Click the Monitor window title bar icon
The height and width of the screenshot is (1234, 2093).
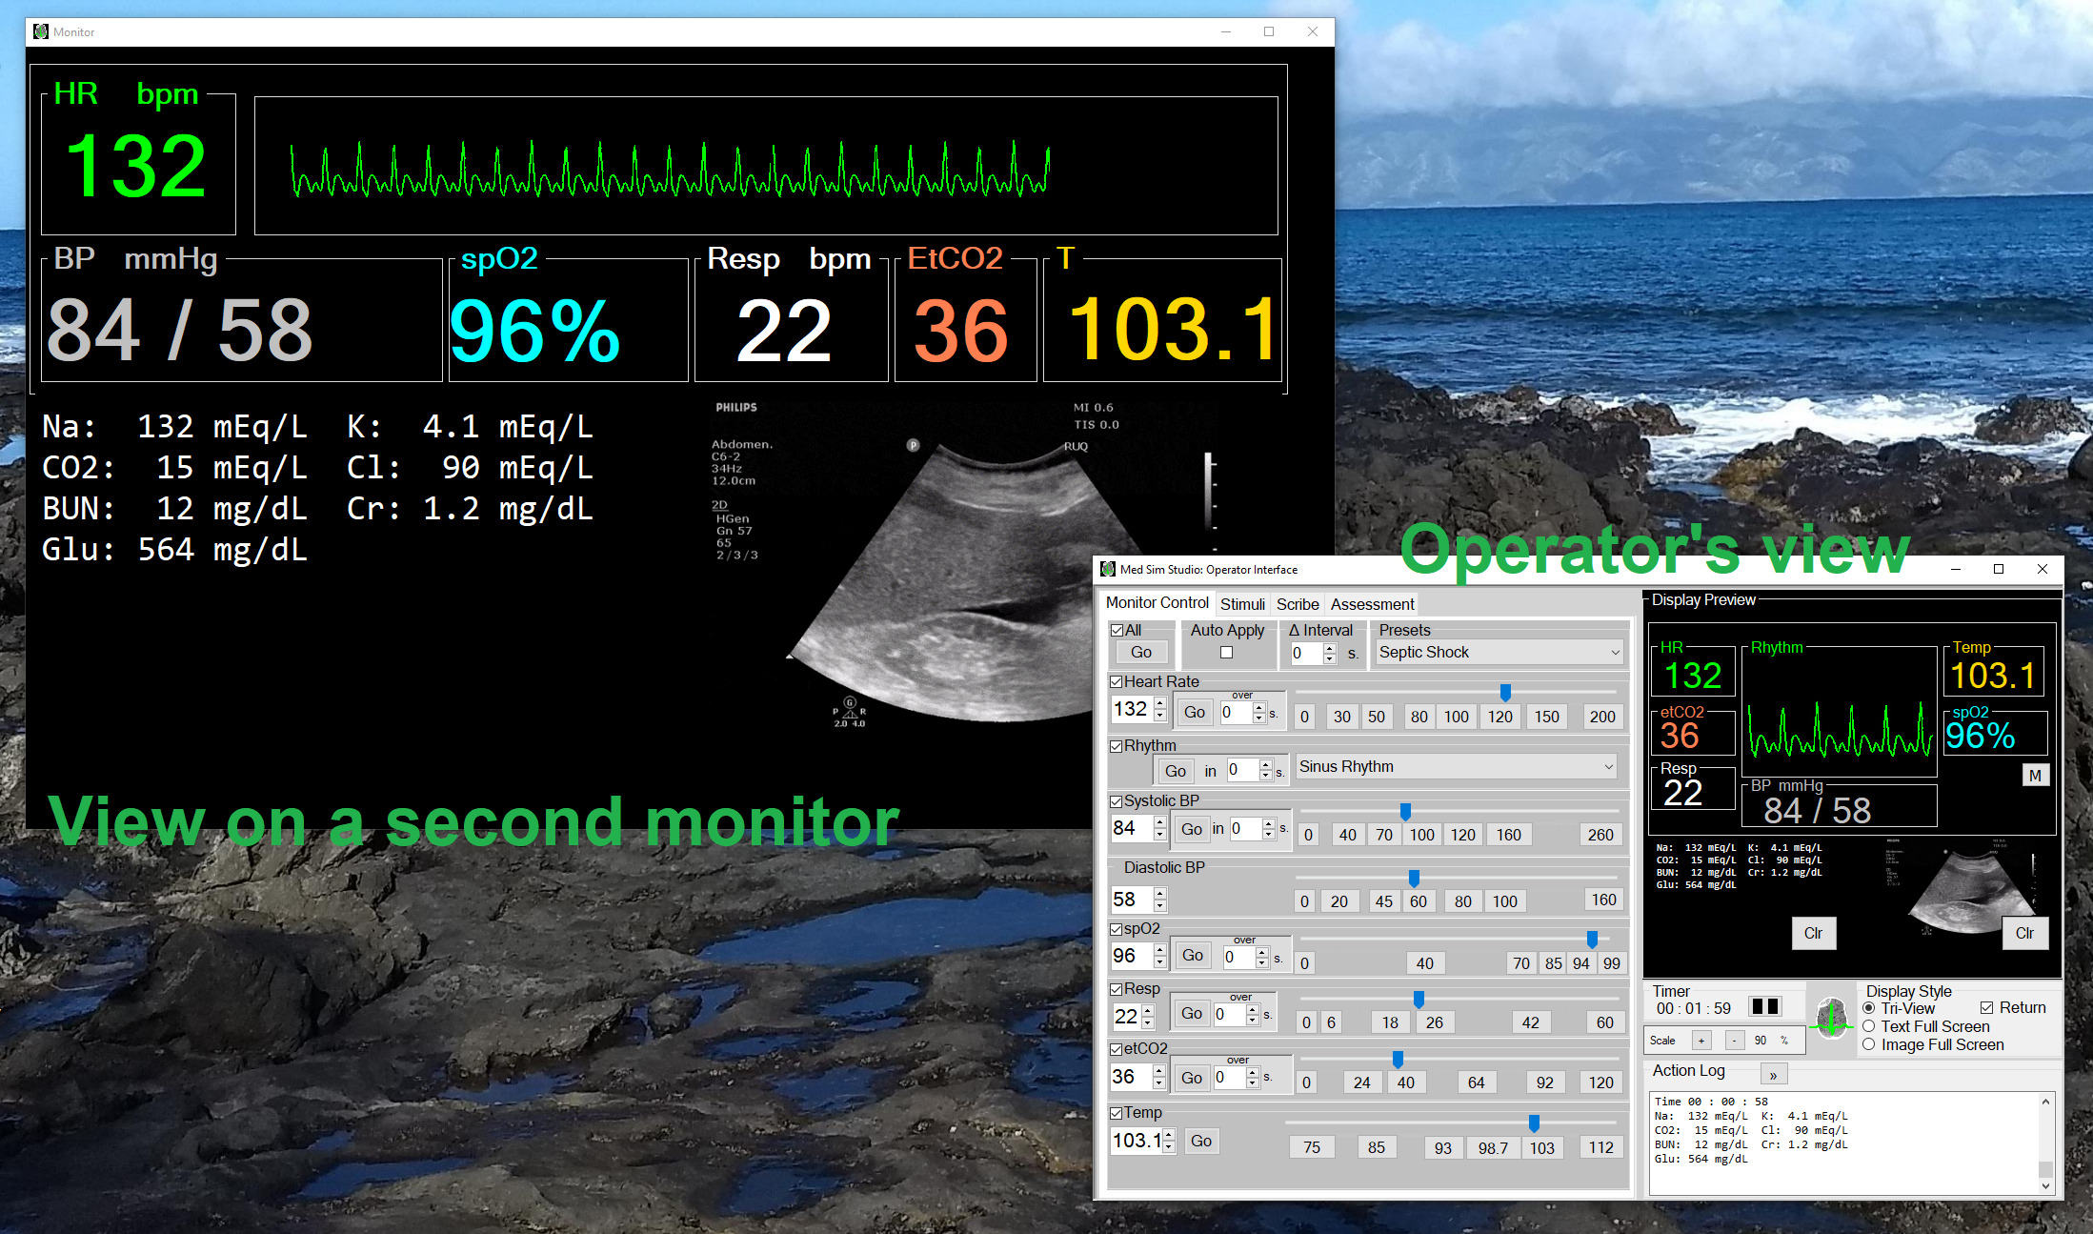click(41, 31)
